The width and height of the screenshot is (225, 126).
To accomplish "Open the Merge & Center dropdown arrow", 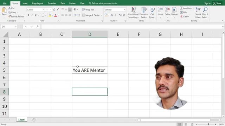I will click(x=102, y=15).
